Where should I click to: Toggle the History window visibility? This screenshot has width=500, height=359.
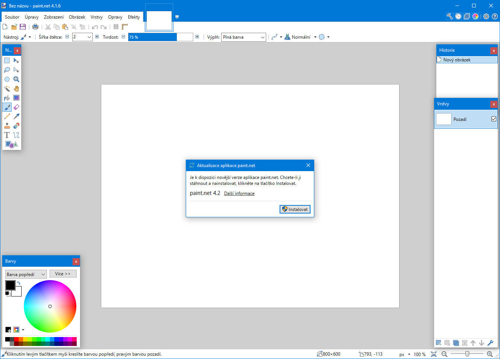coord(458,16)
